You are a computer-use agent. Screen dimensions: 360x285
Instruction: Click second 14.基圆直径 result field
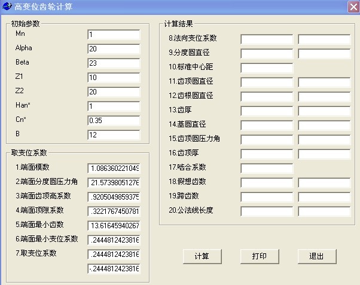[324, 125]
